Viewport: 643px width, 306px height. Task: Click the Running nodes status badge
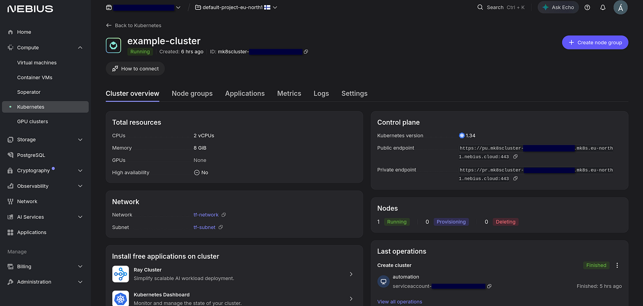(397, 222)
